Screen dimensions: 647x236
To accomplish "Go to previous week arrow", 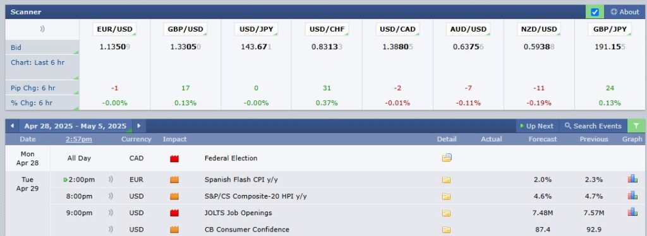I will pos(12,126).
